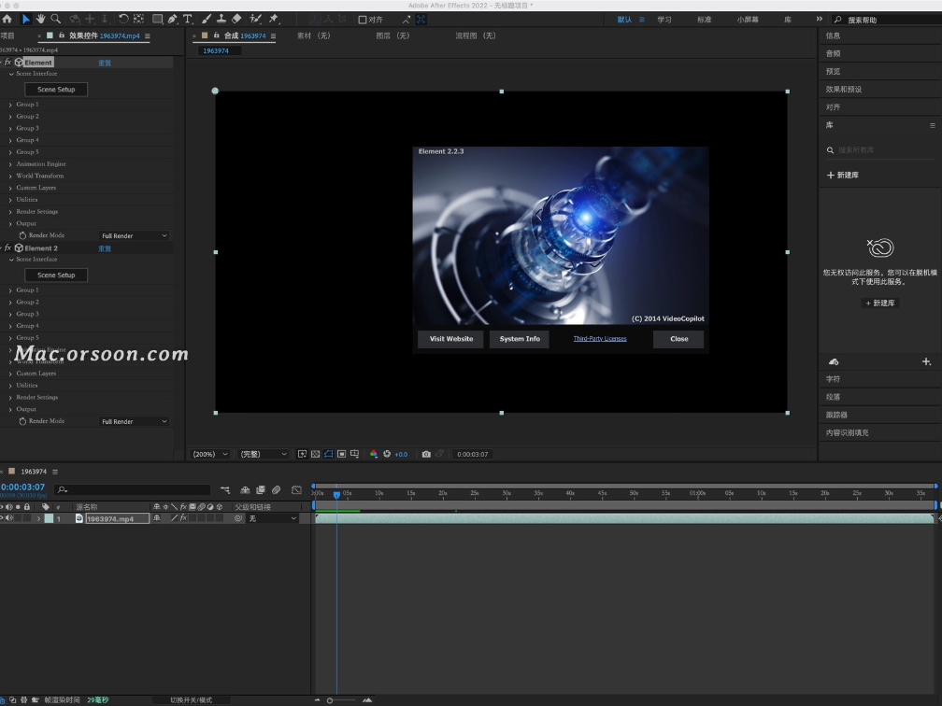Select the Hand tool in the toolbar

(41, 18)
